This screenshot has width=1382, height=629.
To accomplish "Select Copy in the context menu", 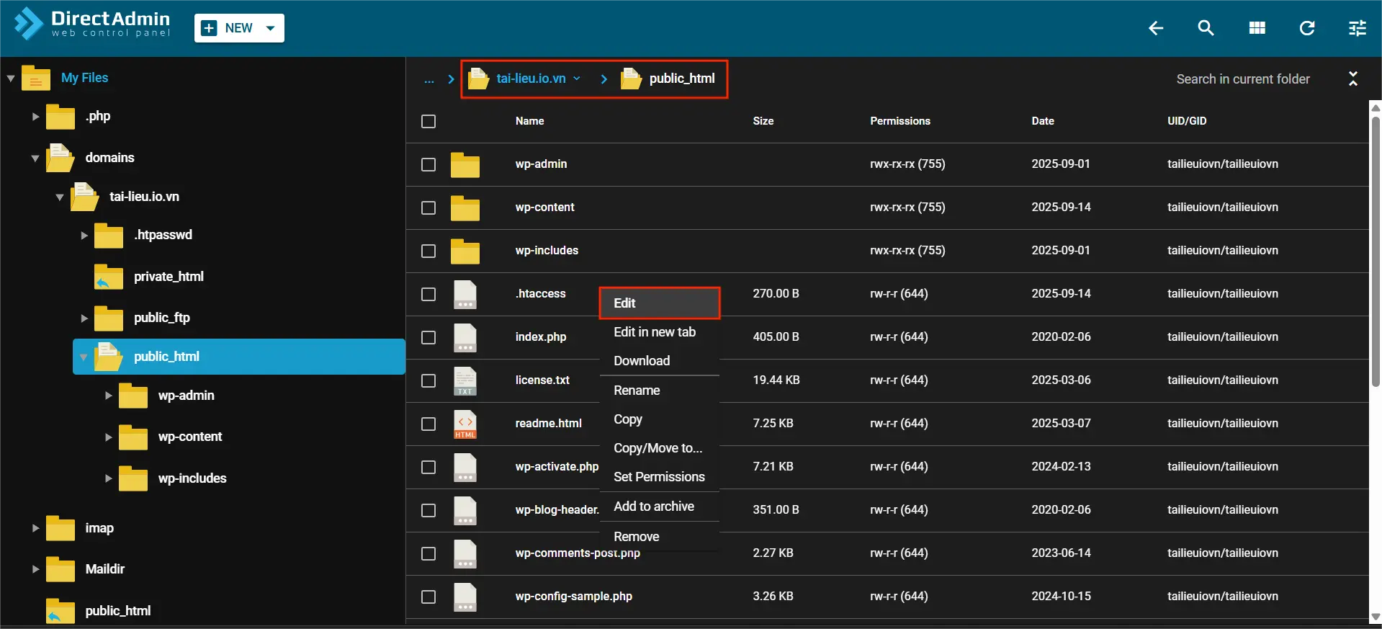I will (x=660, y=419).
